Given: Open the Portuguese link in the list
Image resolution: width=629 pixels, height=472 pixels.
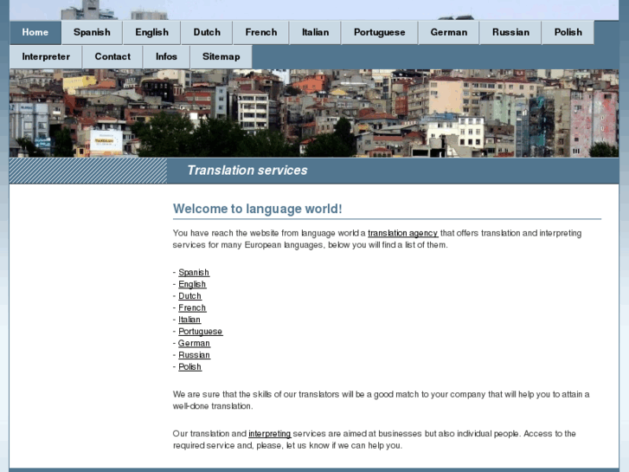Looking at the screenshot, I should (x=200, y=332).
